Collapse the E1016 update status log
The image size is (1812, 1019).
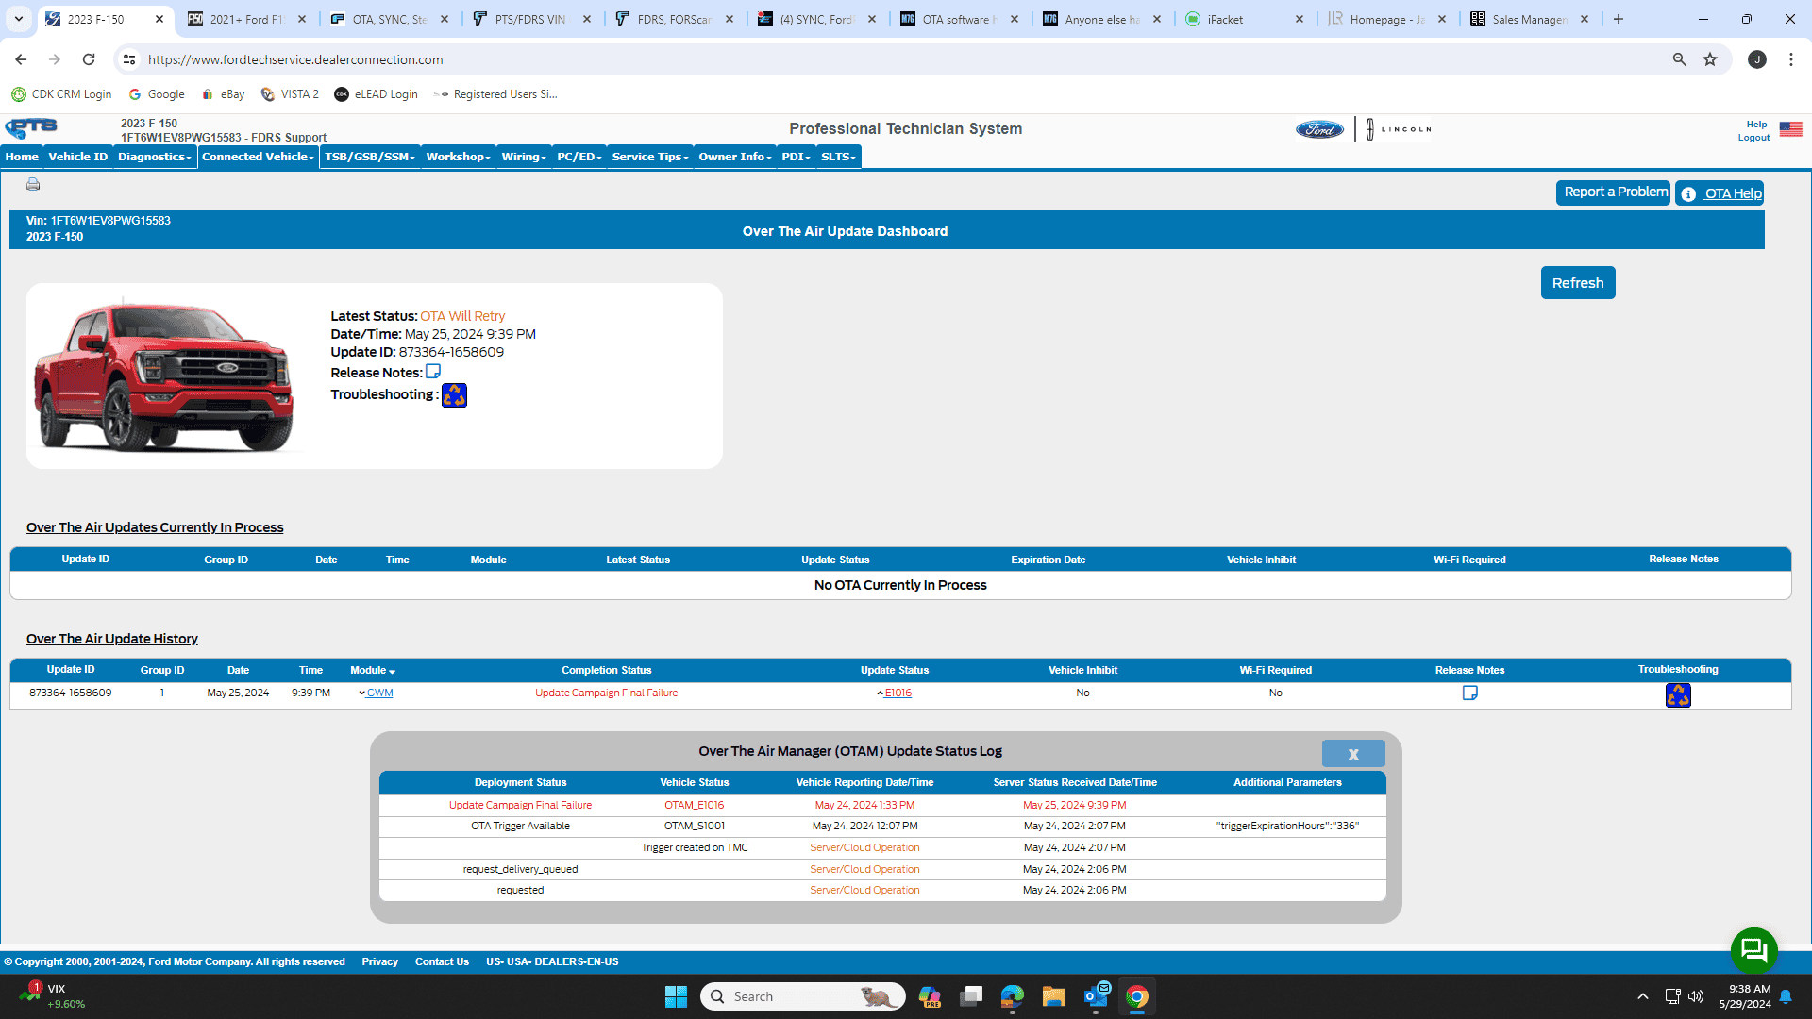coord(895,693)
